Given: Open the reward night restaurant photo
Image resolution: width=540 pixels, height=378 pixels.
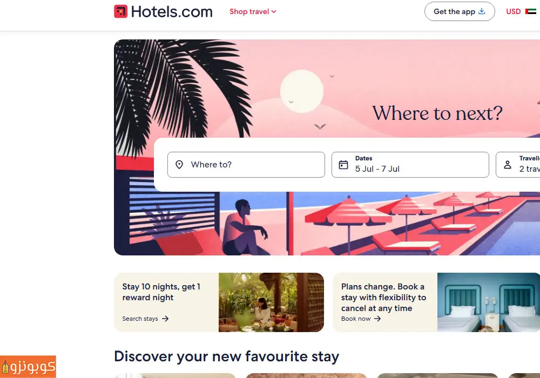Looking at the screenshot, I should coord(272,302).
